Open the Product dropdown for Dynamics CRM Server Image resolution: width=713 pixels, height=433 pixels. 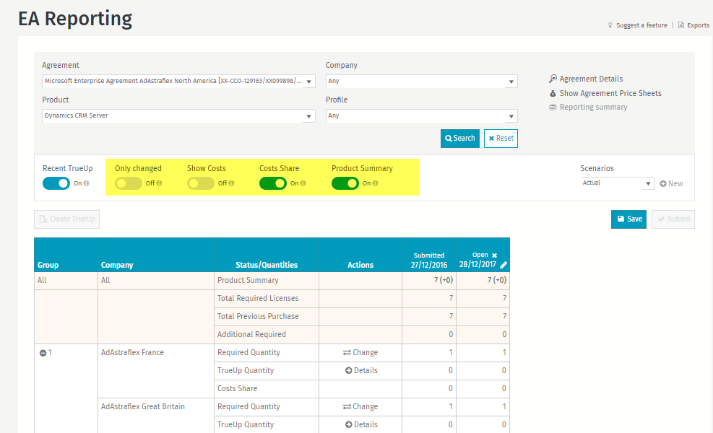(178, 115)
